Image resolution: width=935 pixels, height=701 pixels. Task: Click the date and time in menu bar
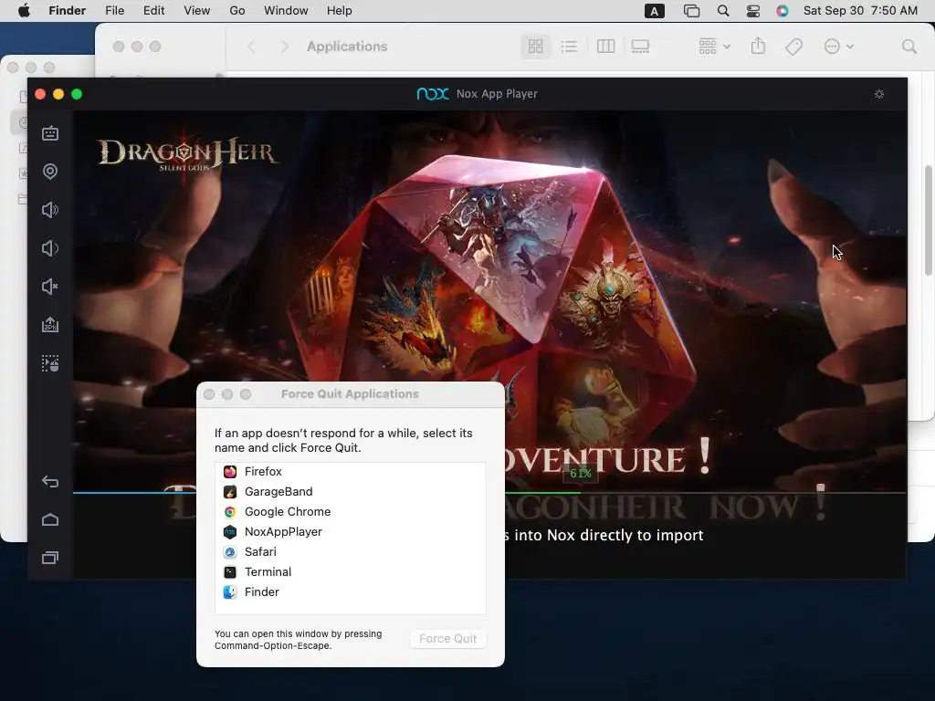860,11
